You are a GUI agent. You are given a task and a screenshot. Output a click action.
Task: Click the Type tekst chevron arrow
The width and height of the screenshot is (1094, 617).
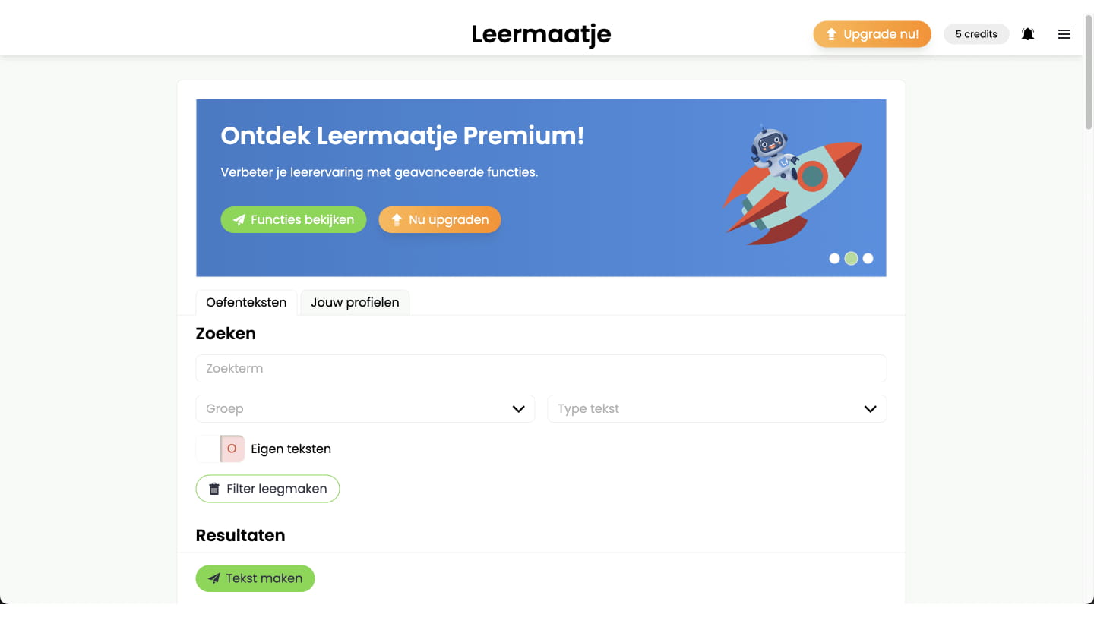871,409
